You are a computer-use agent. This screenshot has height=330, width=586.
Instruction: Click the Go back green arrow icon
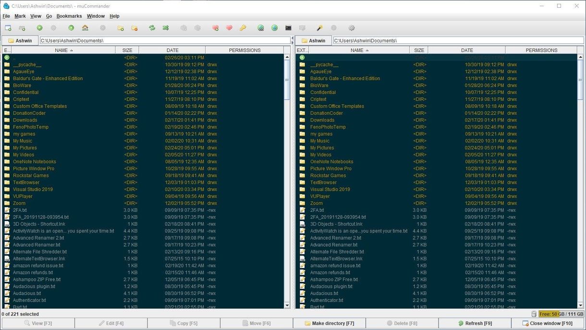[x=40, y=28]
